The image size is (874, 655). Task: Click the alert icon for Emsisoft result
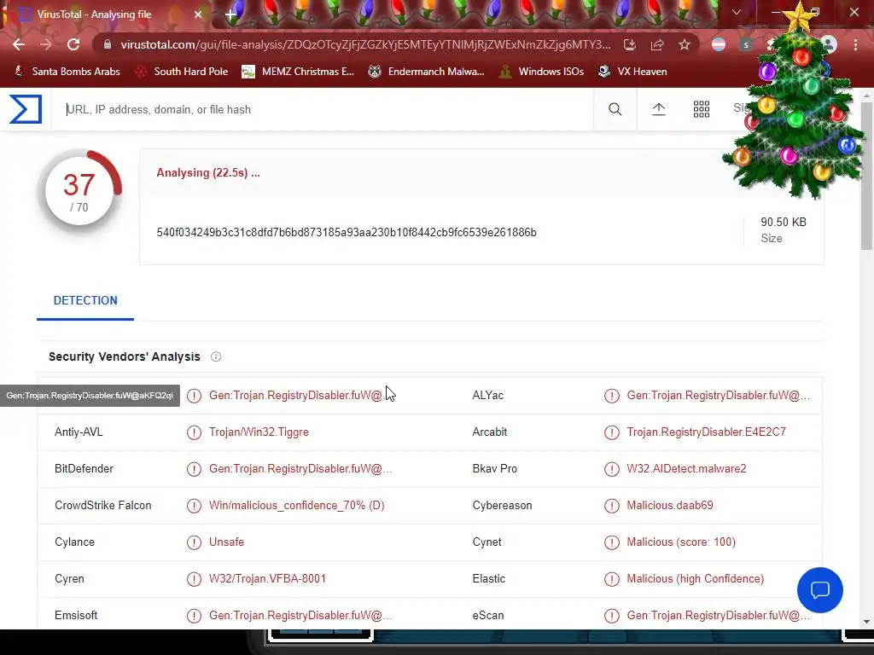(194, 616)
